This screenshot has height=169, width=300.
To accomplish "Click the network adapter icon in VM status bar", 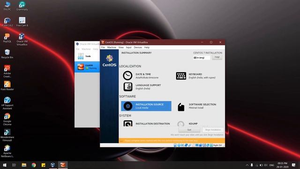I will (186, 145).
